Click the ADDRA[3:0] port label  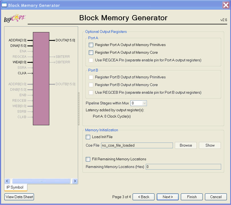pyautogui.click(x=17, y=40)
